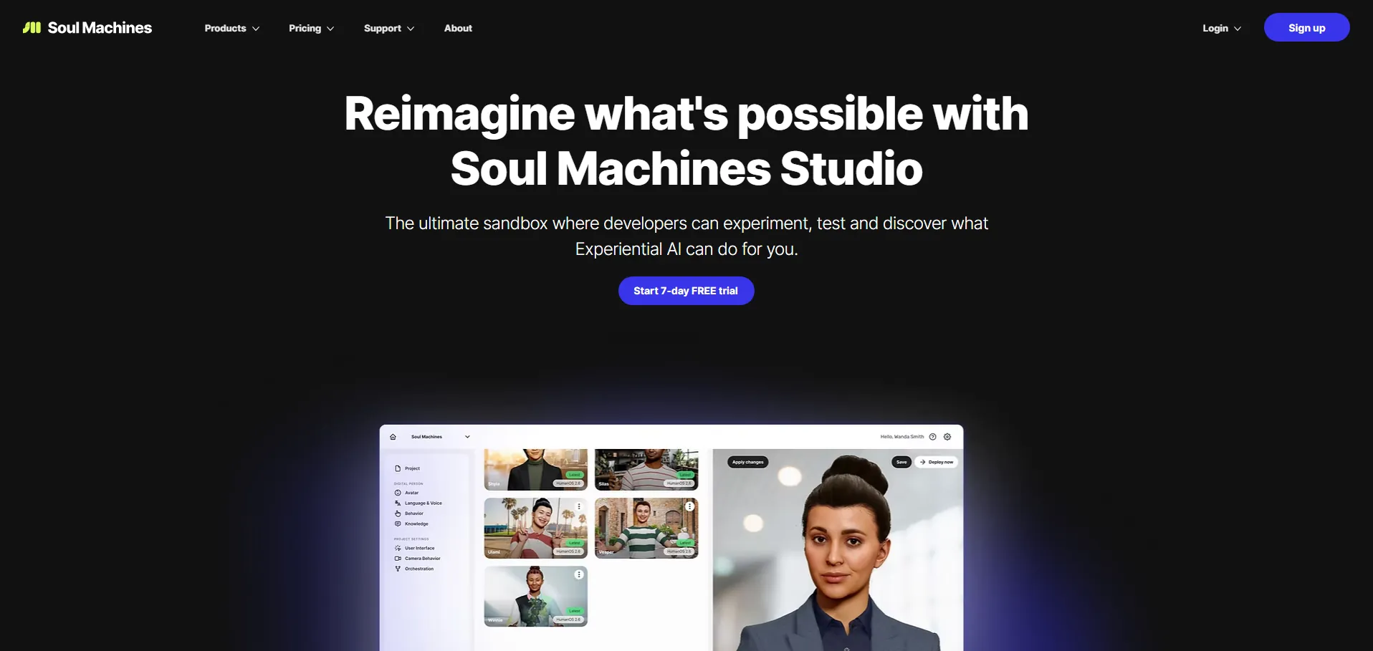The image size is (1373, 651).
Task: Expand the Pricing dropdown menu
Action: tap(311, 28)
